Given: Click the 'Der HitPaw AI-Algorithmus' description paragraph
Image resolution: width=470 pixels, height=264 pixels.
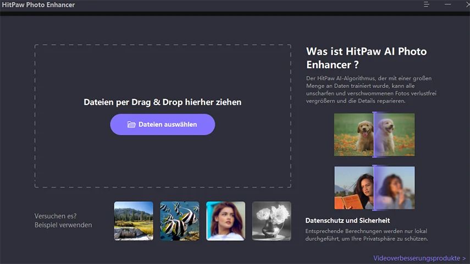Looking at the screenshot, I should coord(371,90).
